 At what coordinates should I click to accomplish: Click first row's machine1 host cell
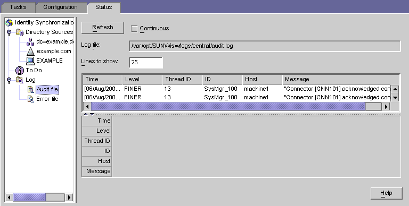263,89
